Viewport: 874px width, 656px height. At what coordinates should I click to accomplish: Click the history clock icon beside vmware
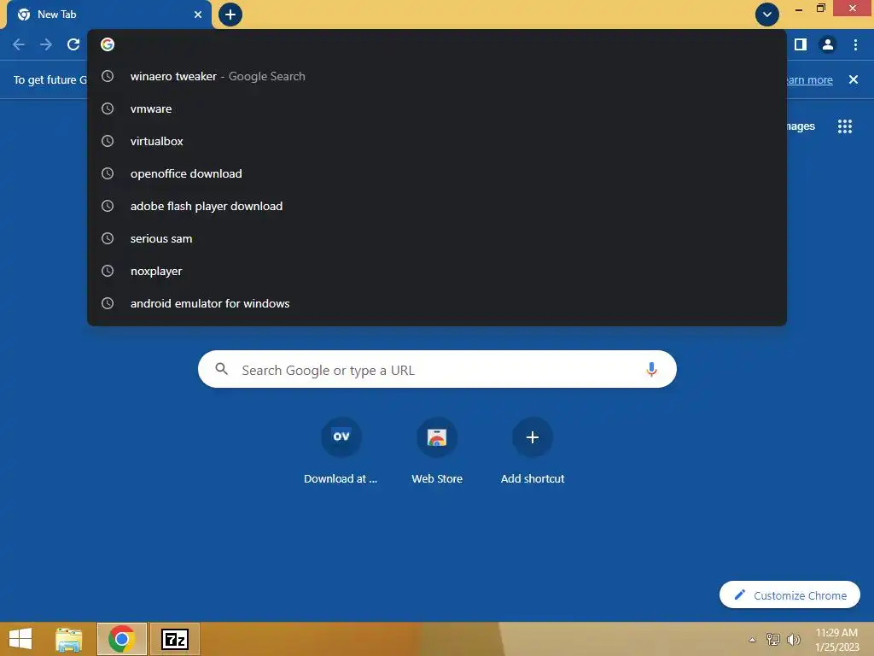108,108
